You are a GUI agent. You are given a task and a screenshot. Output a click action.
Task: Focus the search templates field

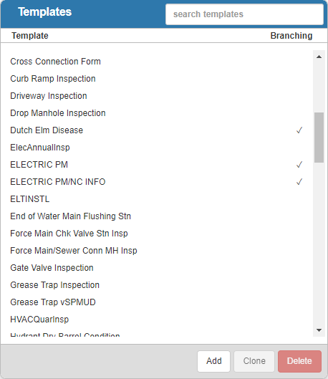click(x=244, y=14)
